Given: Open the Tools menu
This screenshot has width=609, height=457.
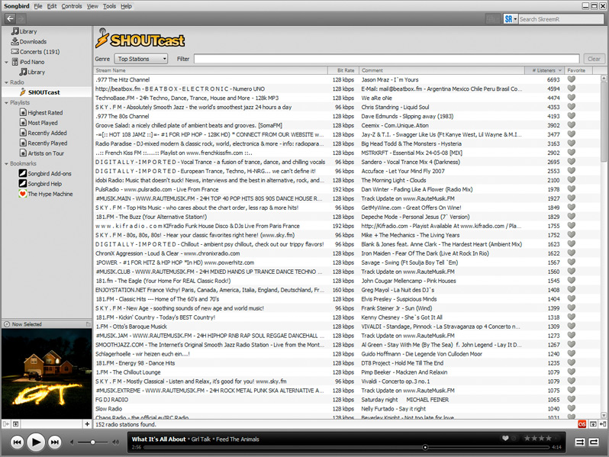Looking at the screenshot, I should [x=110, y=6].
